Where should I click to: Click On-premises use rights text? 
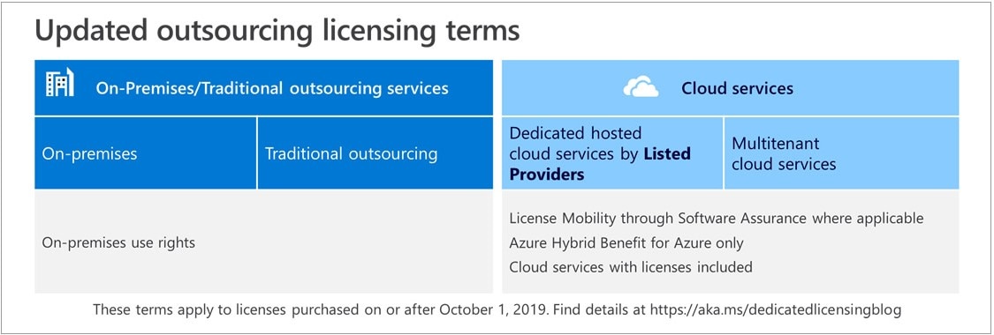click(118, 242)
